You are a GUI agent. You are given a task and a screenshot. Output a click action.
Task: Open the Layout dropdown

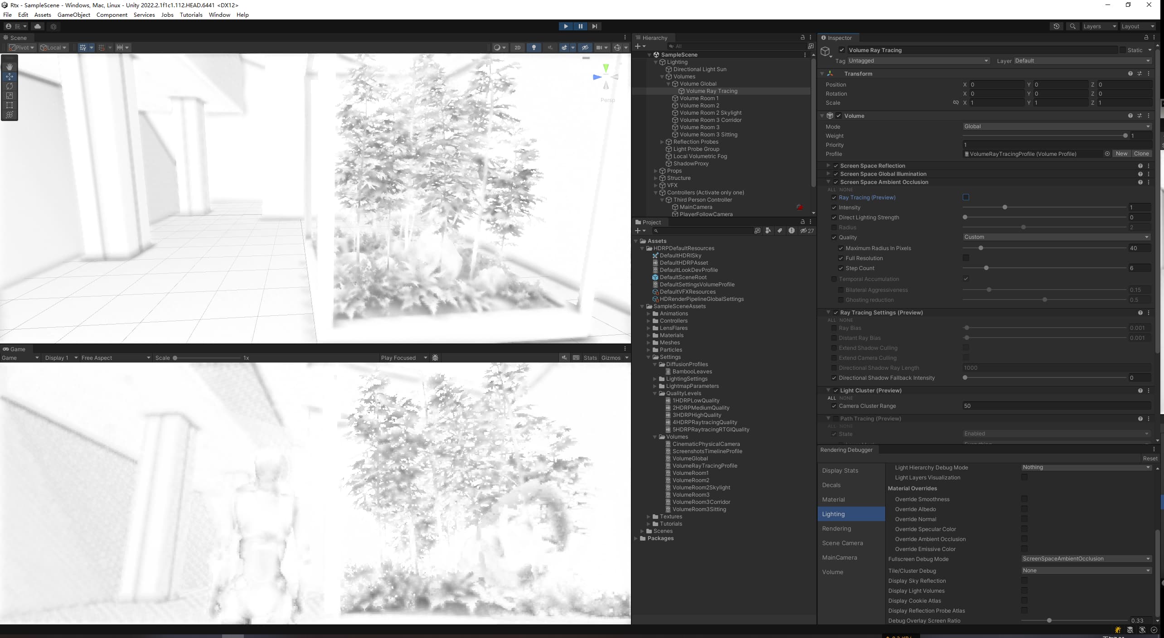point(1138,26)
